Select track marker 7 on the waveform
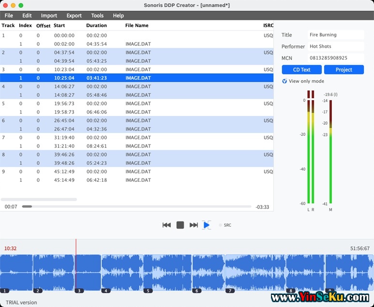 [230, 291]
